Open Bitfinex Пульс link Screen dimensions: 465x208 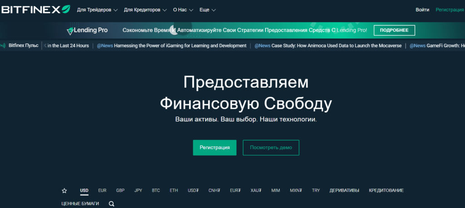coord(24,46)
